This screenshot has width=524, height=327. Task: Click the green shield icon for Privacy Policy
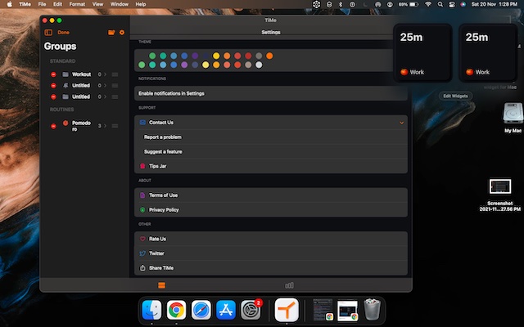pyautogui.click(x=142, y=210)
